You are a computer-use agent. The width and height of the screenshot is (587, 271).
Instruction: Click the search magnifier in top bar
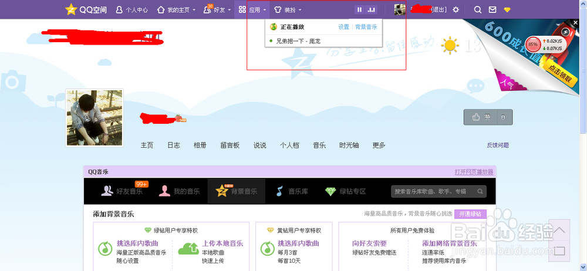click(x=478, y=10)
